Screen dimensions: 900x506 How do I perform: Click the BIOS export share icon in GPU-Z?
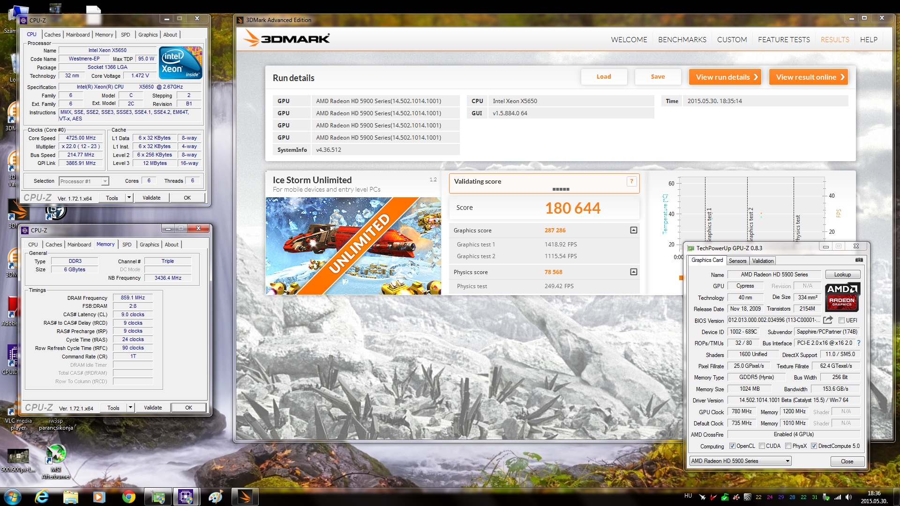coord(828,320)
